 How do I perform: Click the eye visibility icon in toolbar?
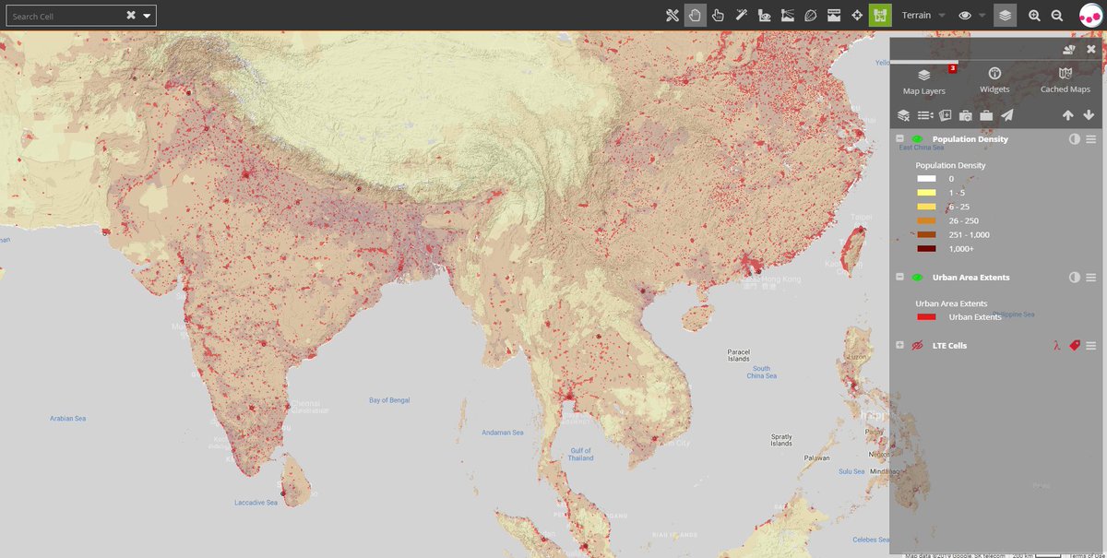pyautogui.click(x=965, y=16)
